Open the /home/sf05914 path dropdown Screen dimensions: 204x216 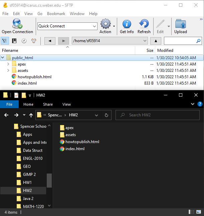point(145,41)
